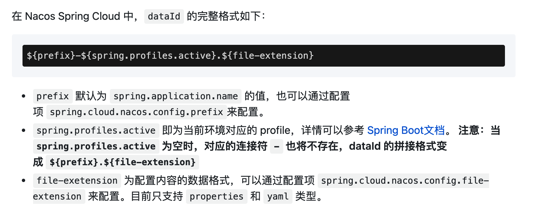Click the first bullet point marker

(23, 96)
